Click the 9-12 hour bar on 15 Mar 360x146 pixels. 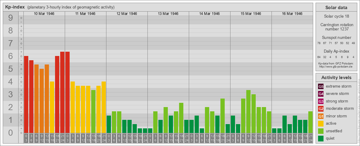pos(248,111)
